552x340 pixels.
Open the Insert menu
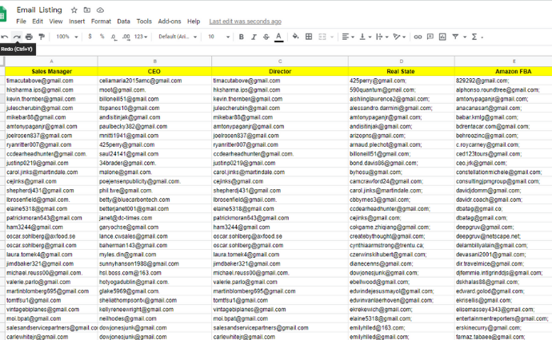[x=77, y=22]
